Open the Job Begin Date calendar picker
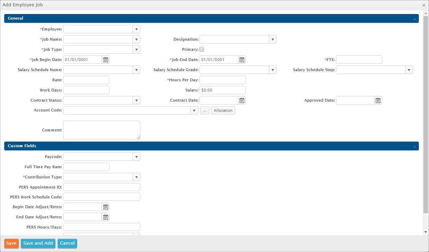 106,60
